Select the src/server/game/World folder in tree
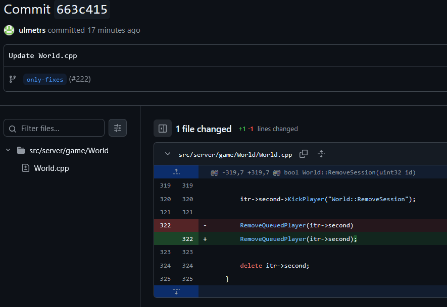Screen dimensions: 447x307 69,151
